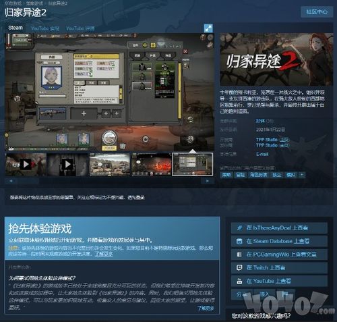Select the highlighted inventory screenshot thumbnail
This screenshot has width=337, height=322.
[193, 165]
